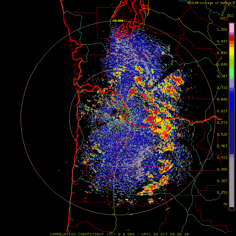Click the 0.360 scale value

tap(222, 169)
